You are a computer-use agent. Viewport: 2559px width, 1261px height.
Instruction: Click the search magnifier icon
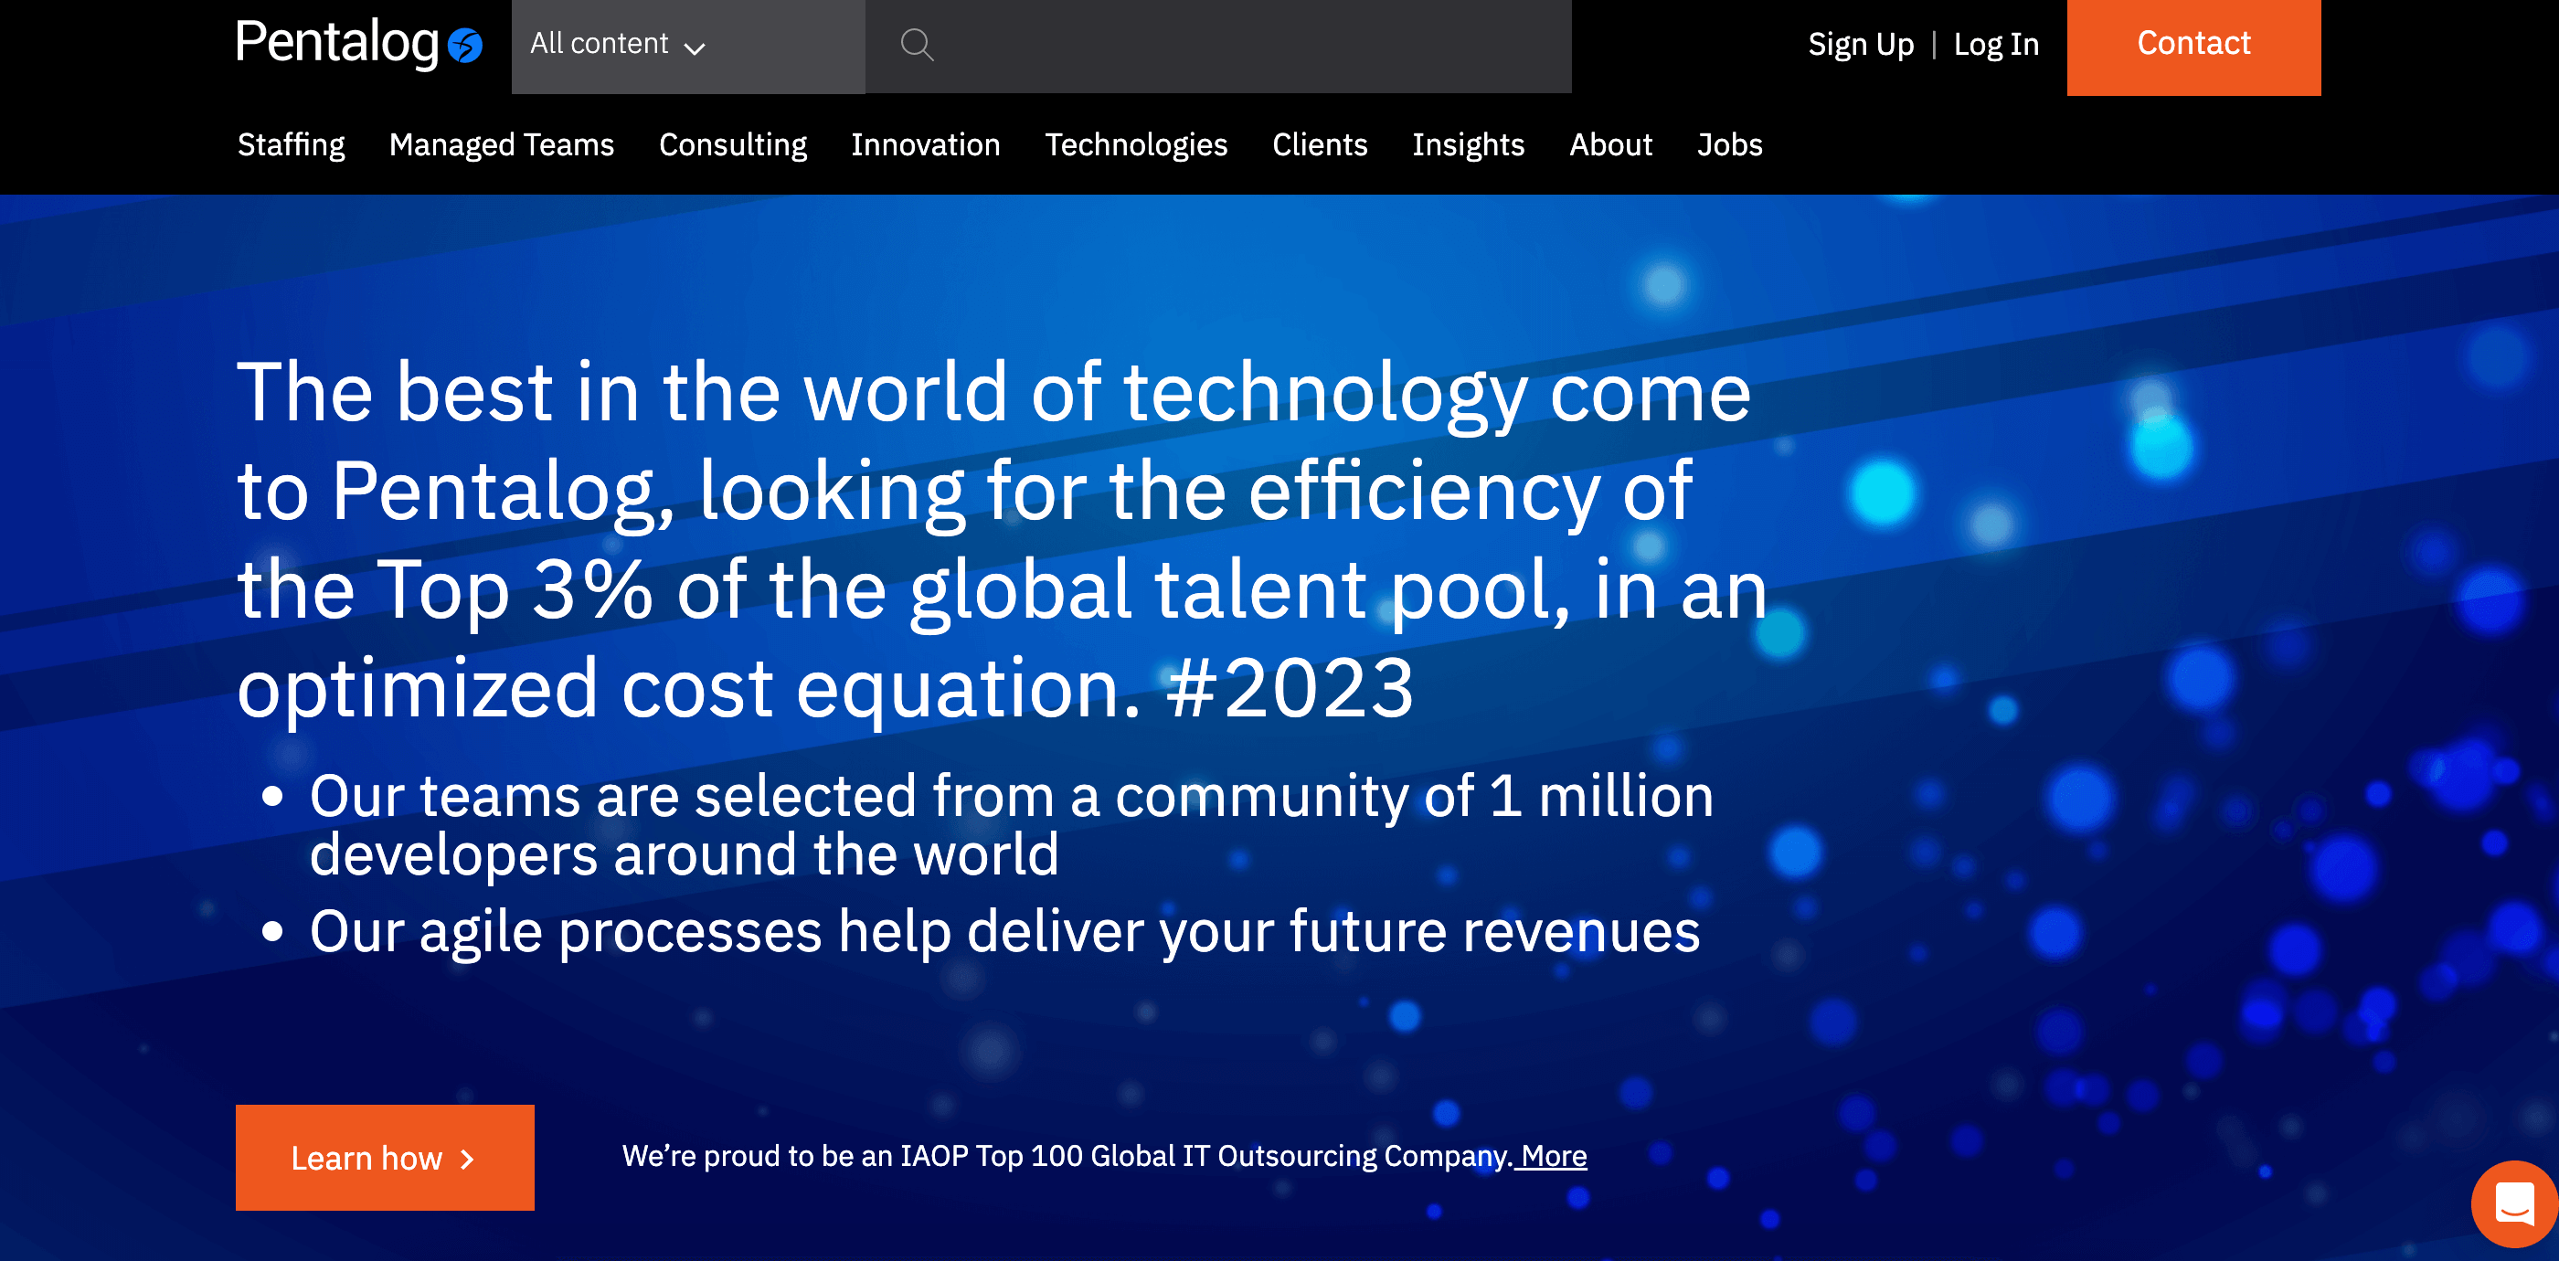pos(916,45)
